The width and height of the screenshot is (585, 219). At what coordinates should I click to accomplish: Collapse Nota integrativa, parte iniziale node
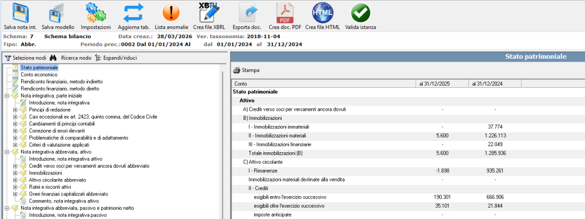[7, 96]
